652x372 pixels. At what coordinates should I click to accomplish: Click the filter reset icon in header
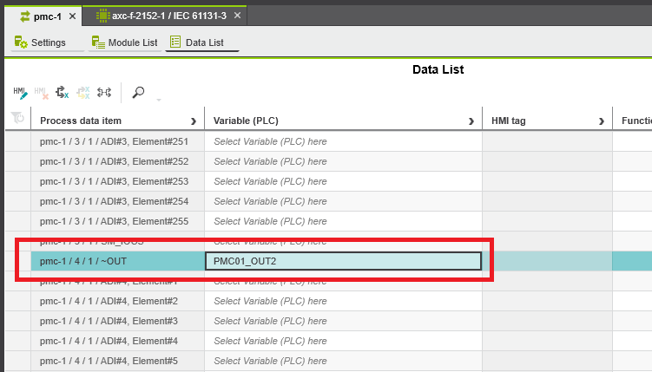click(x=16, y=120)
